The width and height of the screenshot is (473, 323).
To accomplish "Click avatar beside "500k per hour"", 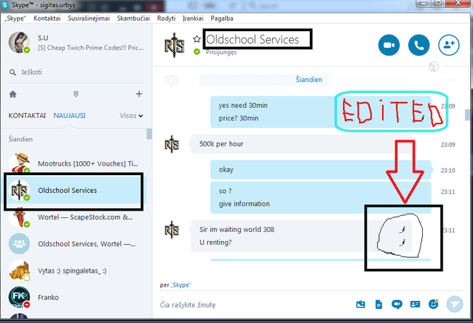I will click(x=171, y=144).
